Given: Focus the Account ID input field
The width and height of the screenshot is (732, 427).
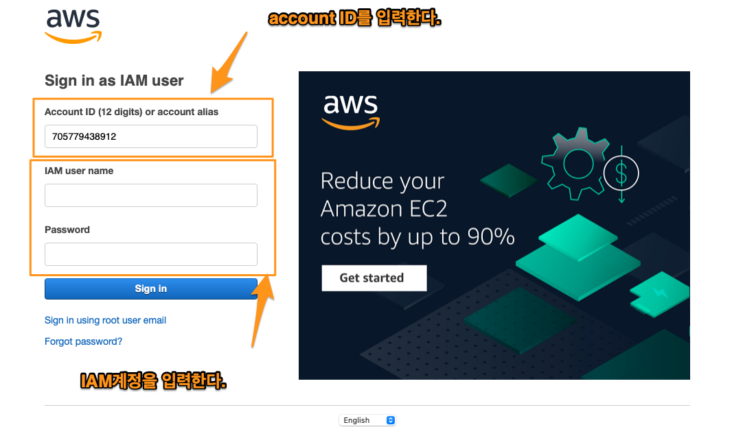Looking at the screenshot, I should (151, 136).
